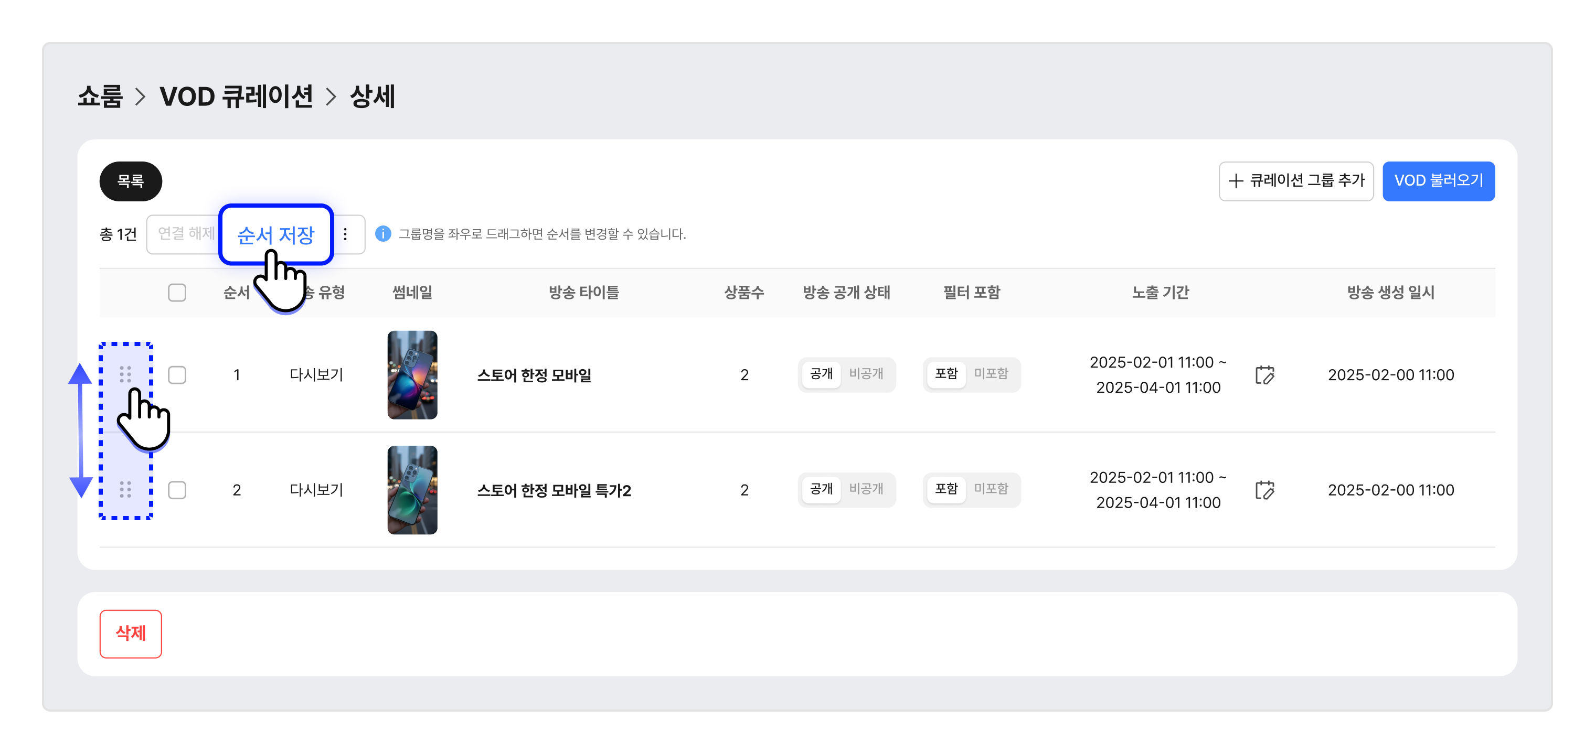The width and height of the screenshot is (1595, 753).
Task: Set row 2 broadcast status to 비공개
Action: 866,489
